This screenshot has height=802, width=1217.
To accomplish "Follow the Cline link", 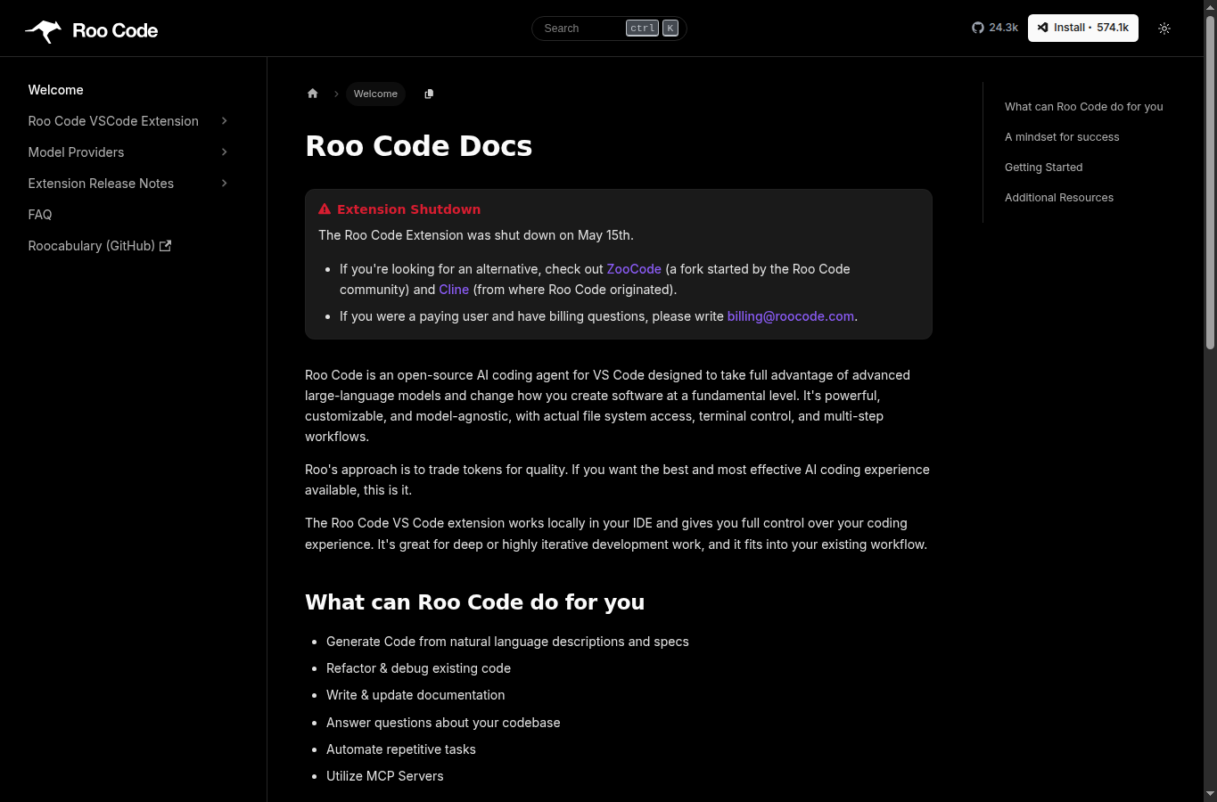I will point(454,290).
